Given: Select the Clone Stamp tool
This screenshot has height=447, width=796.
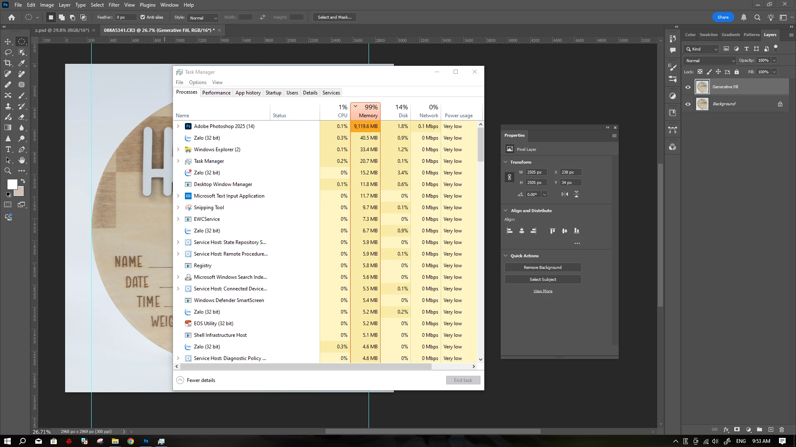Looking at the screenshot, I should point(8,106).
